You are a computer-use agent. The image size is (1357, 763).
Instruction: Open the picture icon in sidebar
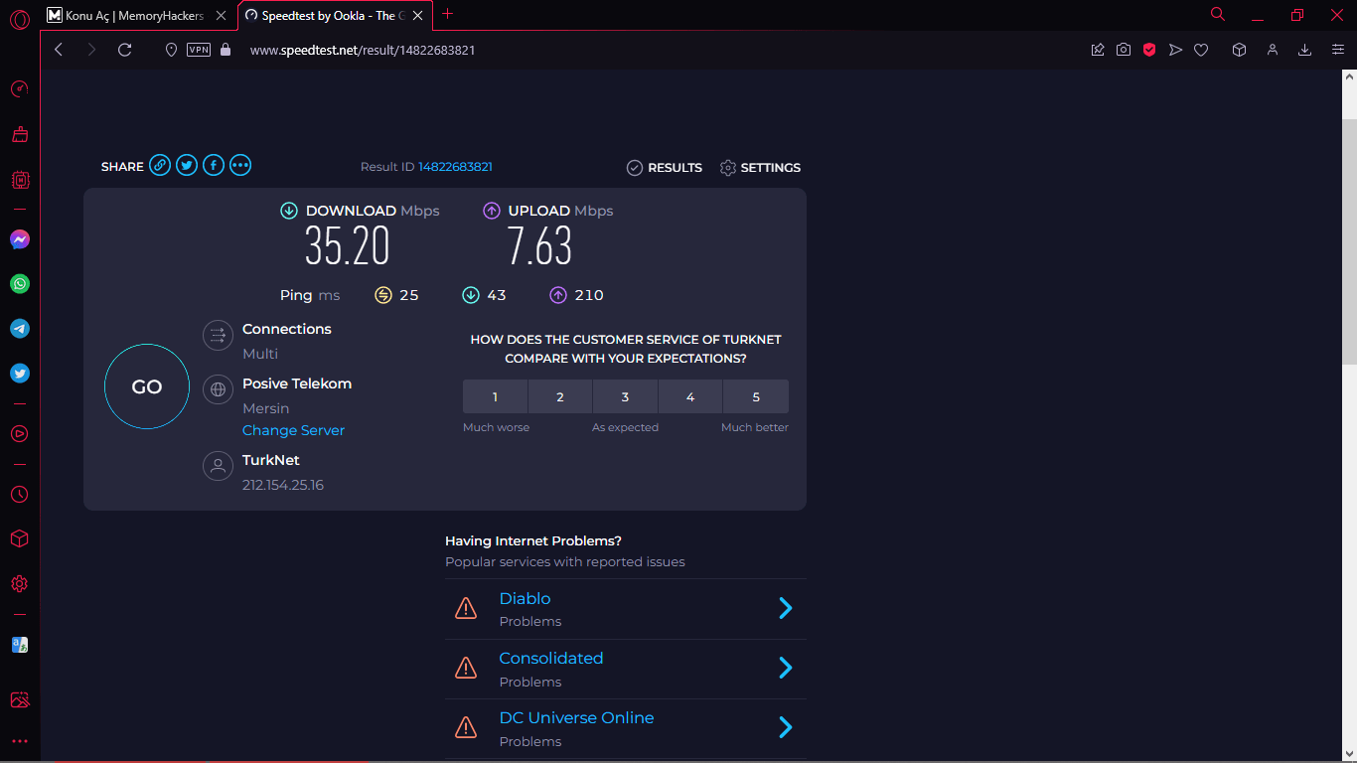tap(20, 700)
